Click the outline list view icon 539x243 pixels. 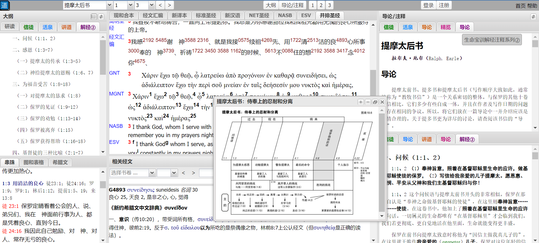[94, 17]
